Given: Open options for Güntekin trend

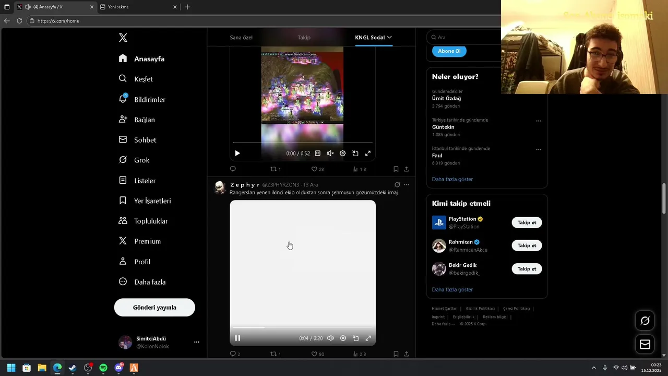Looking at the screenshot, I should point(539,121).
